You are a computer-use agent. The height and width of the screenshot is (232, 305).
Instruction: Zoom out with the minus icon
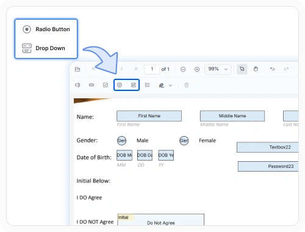pyautogui.click(x=183, y=70)
